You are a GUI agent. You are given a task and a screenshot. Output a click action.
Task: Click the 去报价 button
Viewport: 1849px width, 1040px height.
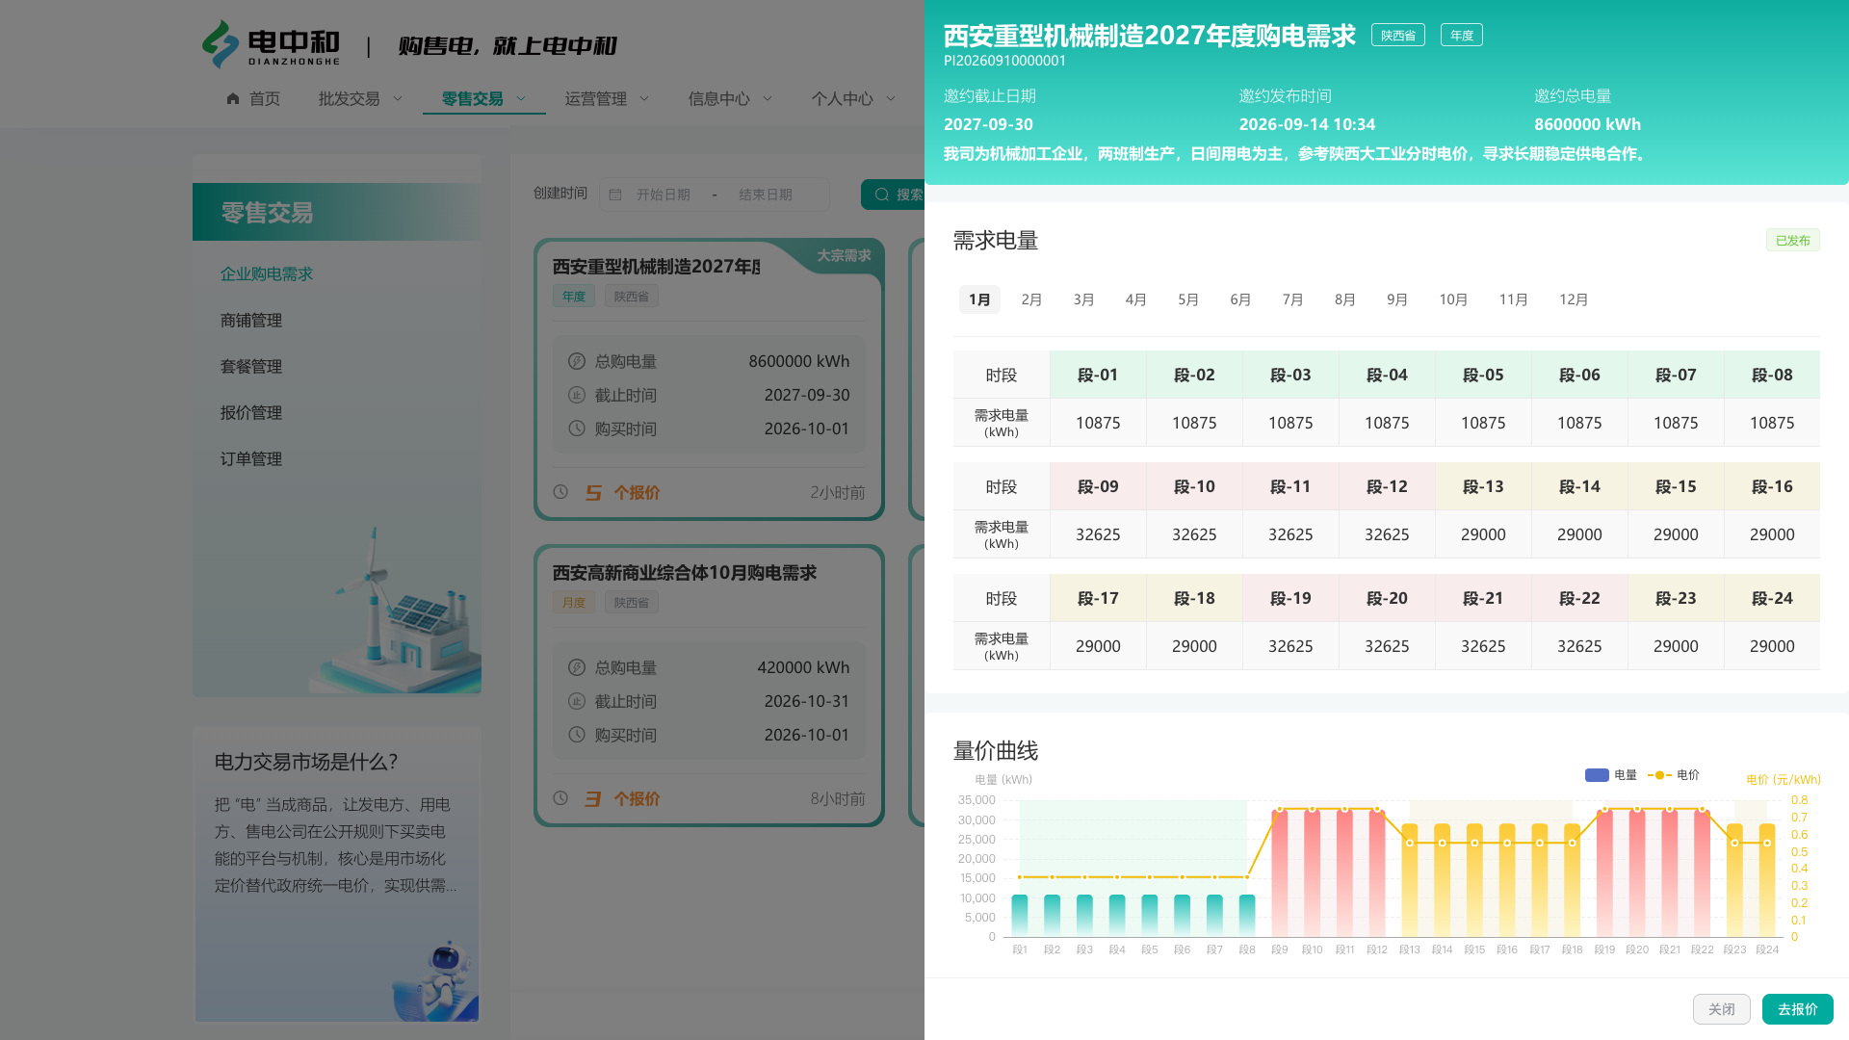(1797, 1009)
